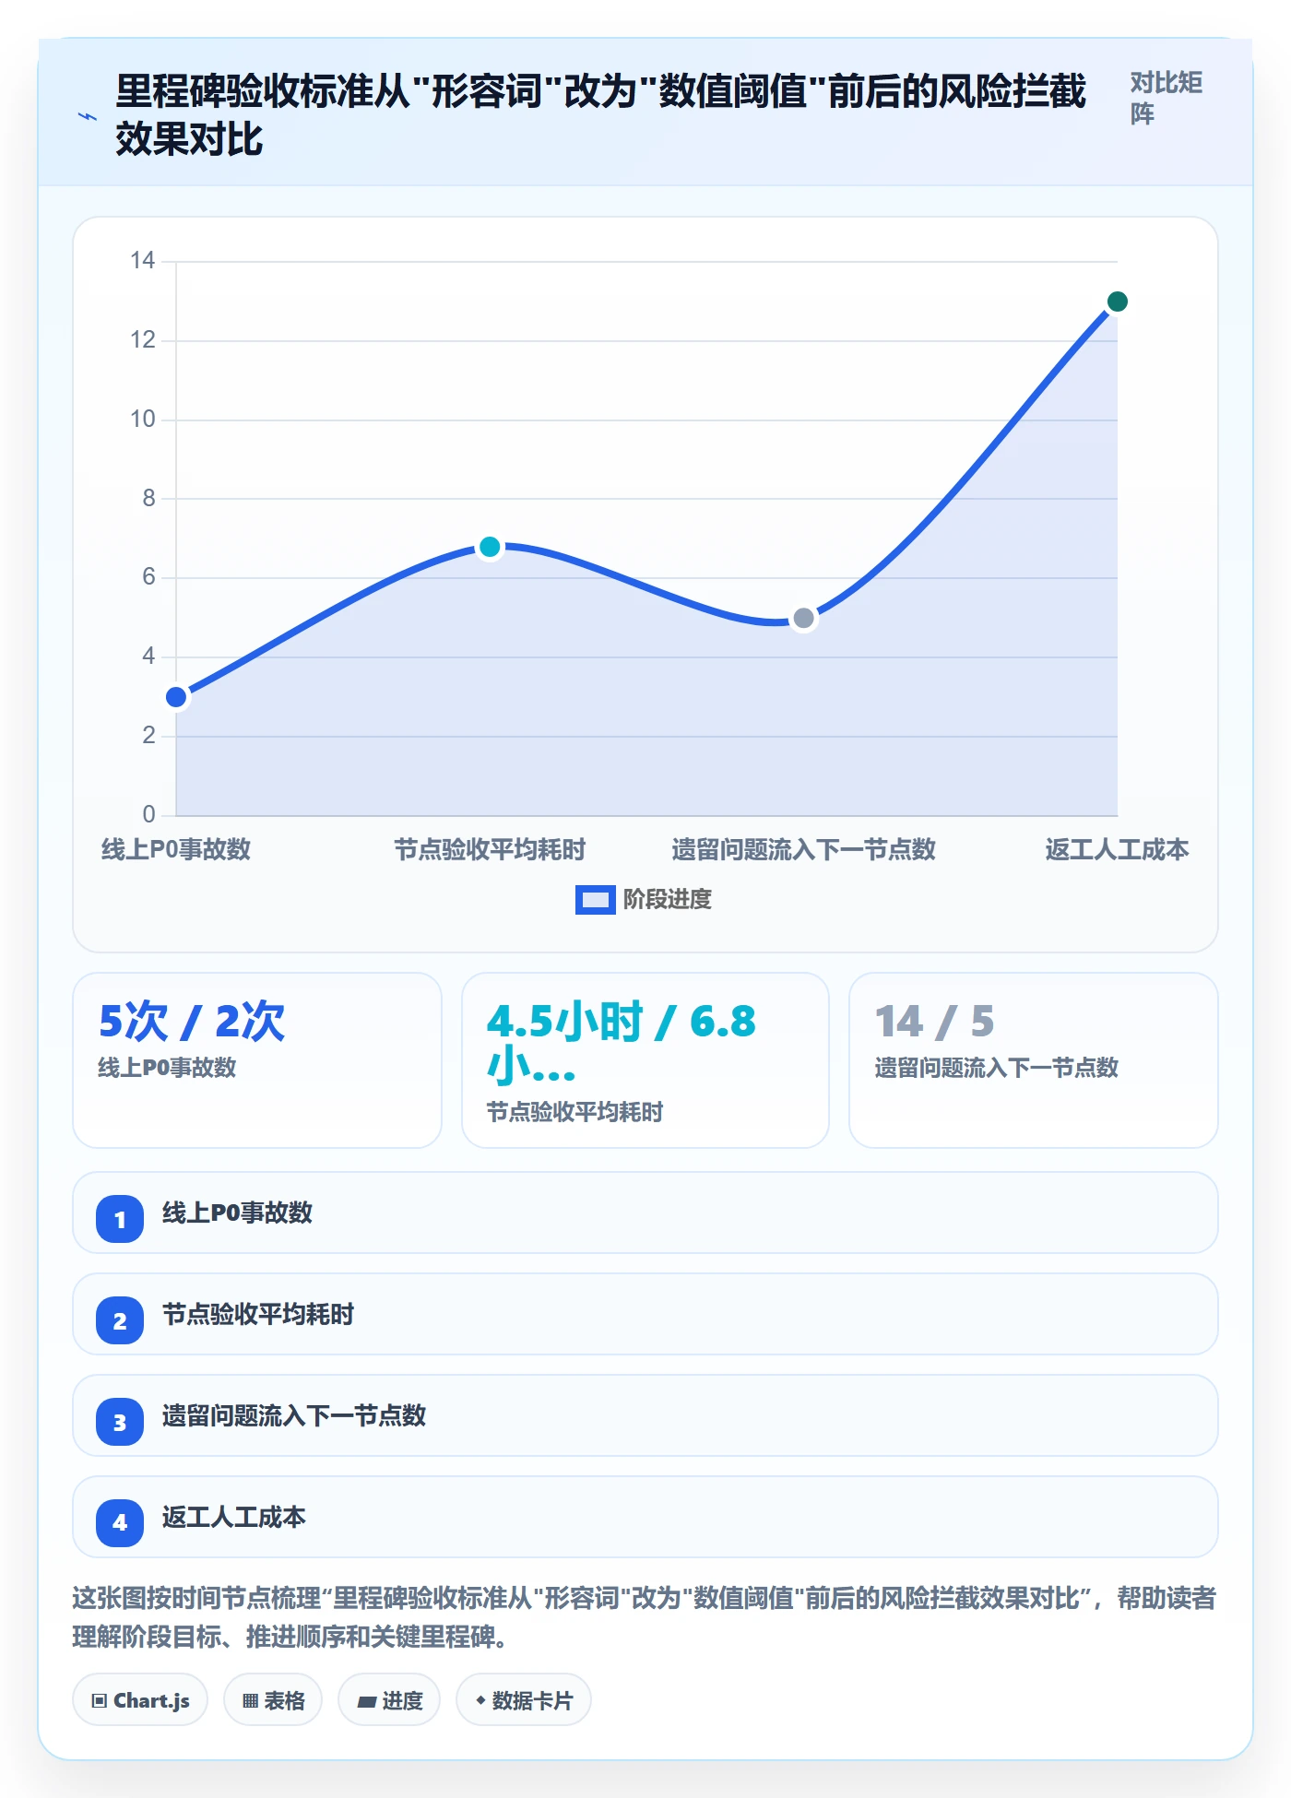Viewport: 1291px width, 1798px height.
Task: Open the 14 / 5 stat card
Action: point(1034,1060)
